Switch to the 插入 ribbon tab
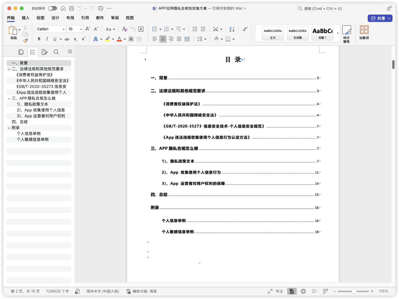The image size is (399, 299). pyautogui.click(x=25, y=18)
